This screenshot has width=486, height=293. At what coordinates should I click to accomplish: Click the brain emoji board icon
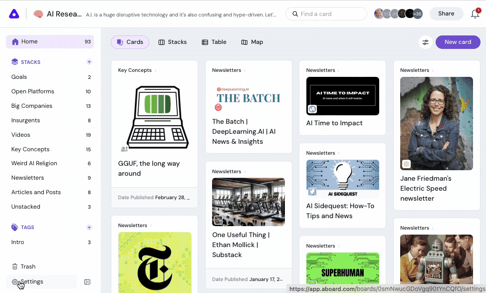click(x=38, y=14)
